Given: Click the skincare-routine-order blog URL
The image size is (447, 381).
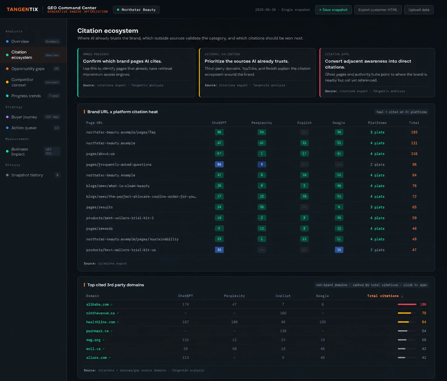Looking at the screenshot, I should (x=141, y=197).
